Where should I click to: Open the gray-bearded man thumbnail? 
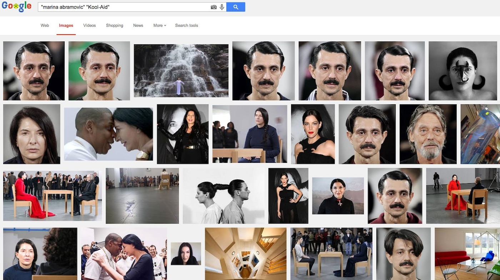(428, 134)
